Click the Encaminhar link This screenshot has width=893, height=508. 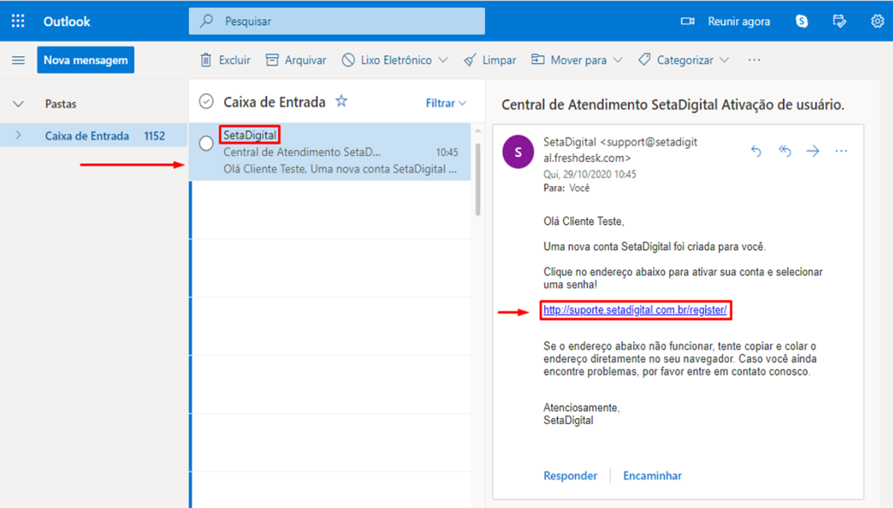coord(652,476)
